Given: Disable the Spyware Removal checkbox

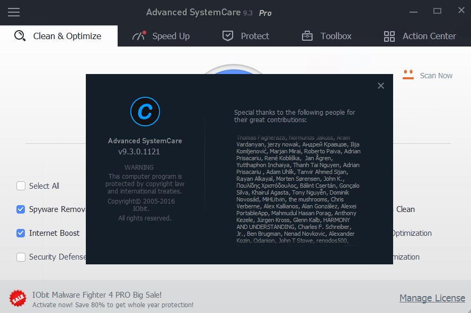Looking at the screenshot, I should pos(21,209).
